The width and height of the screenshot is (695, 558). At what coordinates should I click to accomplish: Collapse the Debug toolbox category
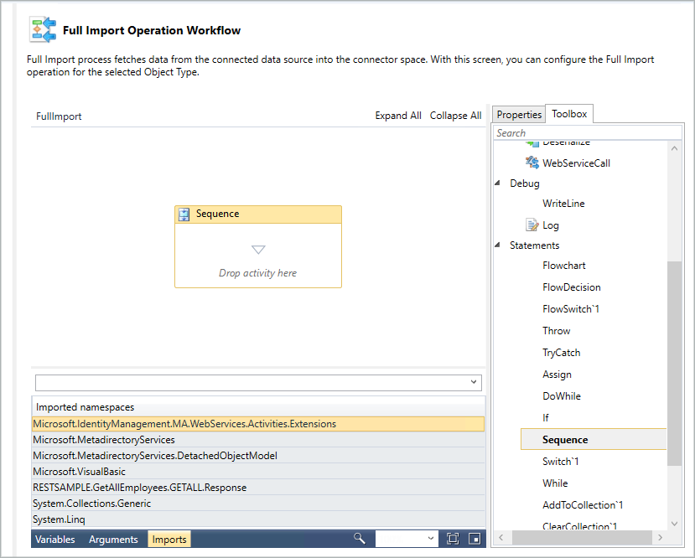click(497, 183)
